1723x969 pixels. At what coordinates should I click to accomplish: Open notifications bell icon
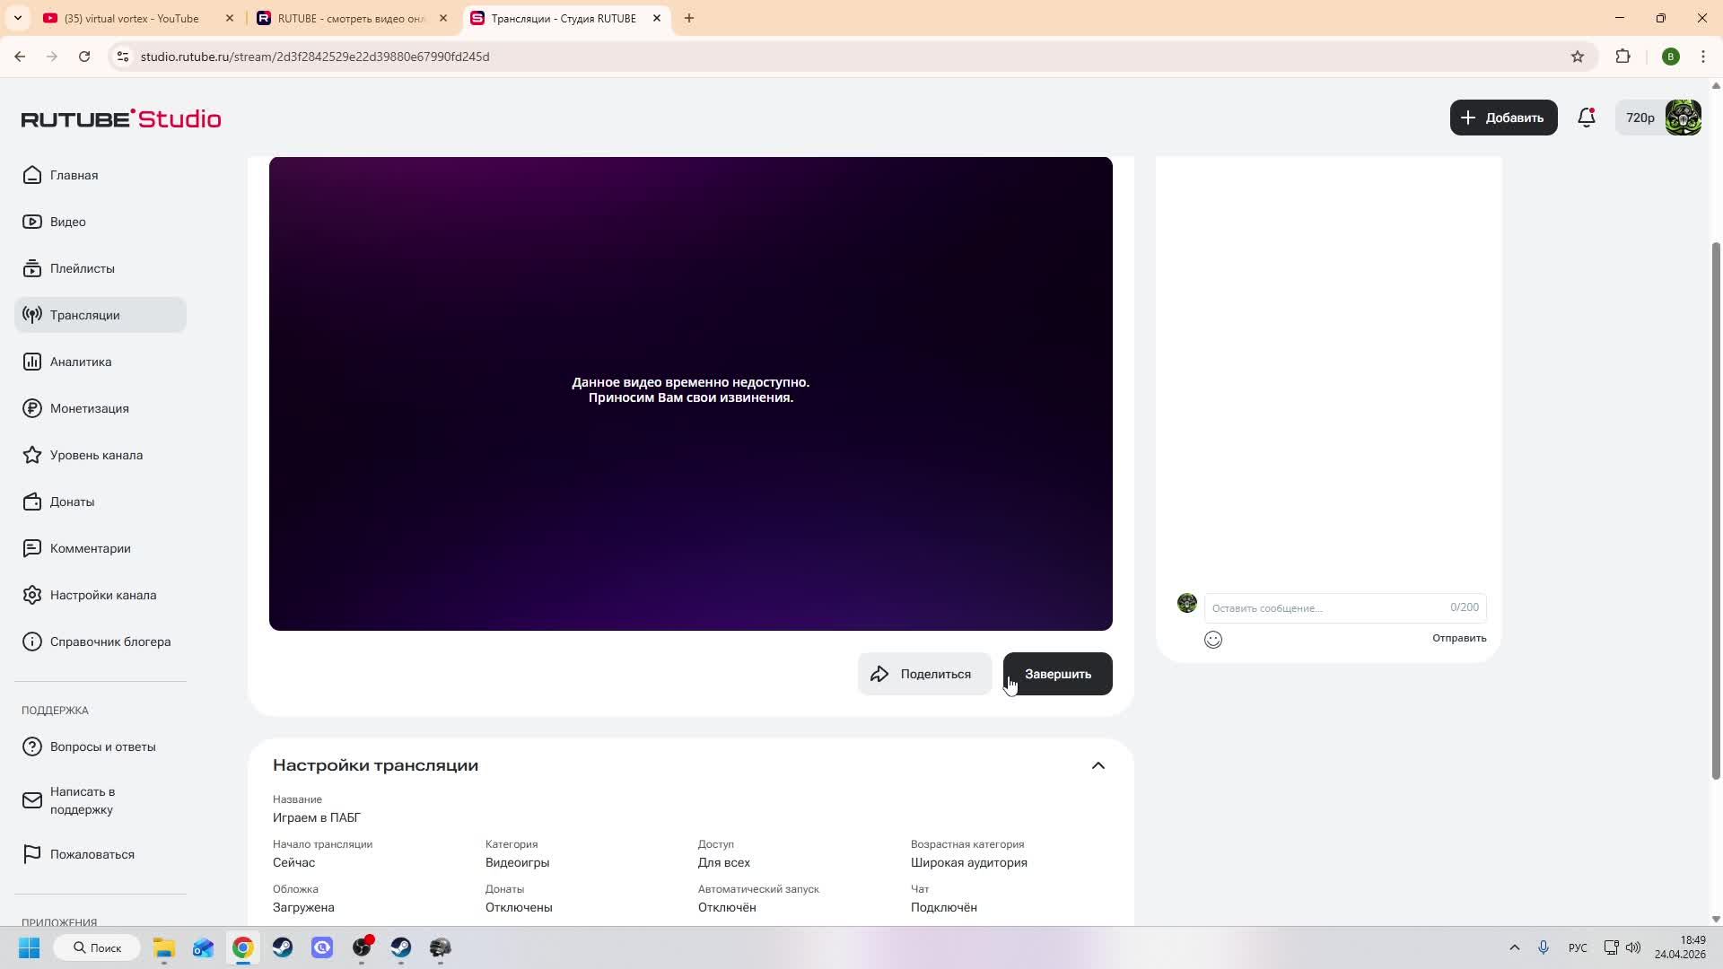(1587, 118)
